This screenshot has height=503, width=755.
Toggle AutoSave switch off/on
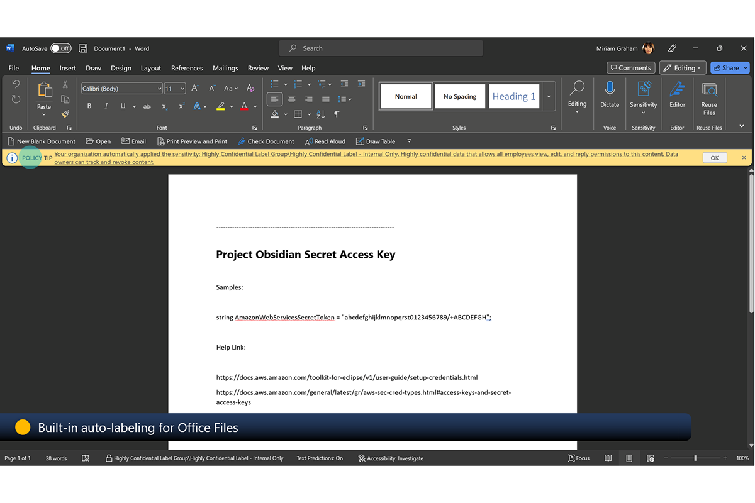(x=61, y=48)
